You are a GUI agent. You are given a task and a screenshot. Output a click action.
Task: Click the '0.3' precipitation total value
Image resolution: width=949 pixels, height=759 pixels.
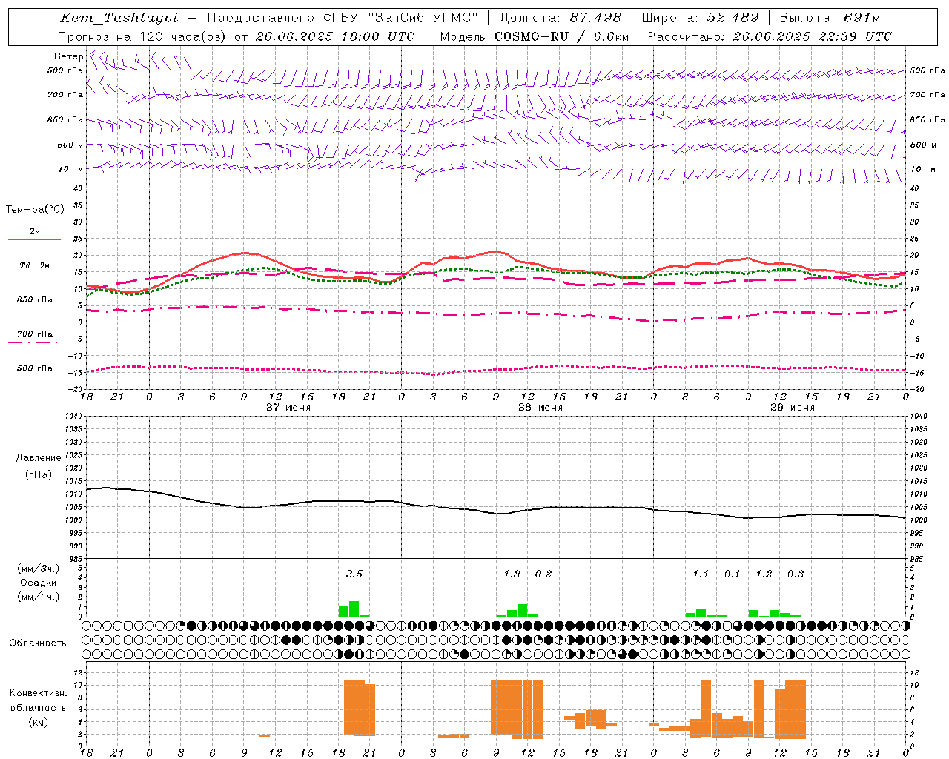click(x=796, y=574)
